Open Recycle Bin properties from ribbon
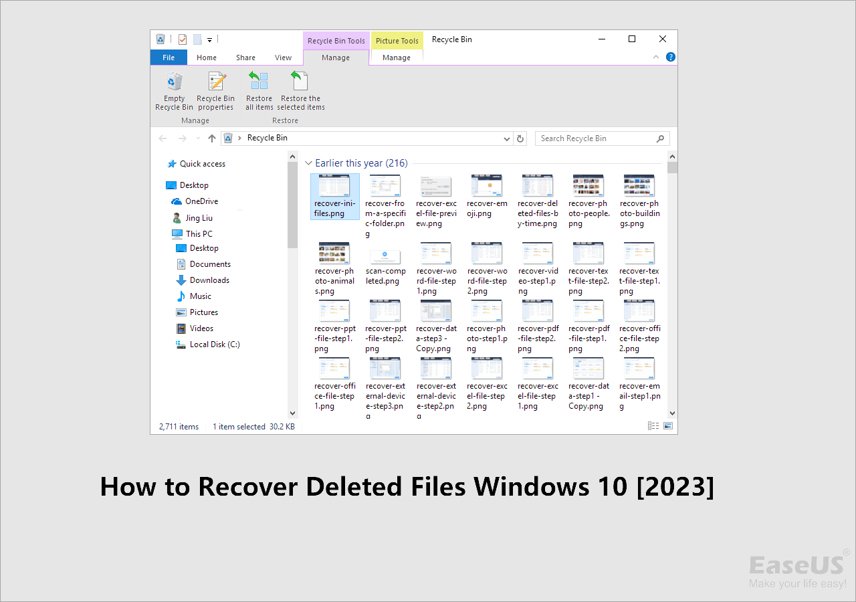Image resolution: width=856 pixels, height=602 pixels. click(215, 92)
